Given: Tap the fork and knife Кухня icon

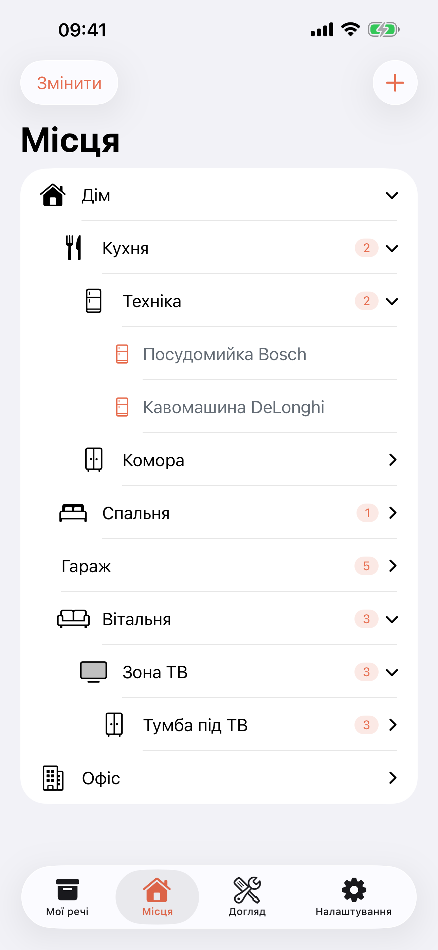Looking at the screenshot, I should [x=73, y=248].
